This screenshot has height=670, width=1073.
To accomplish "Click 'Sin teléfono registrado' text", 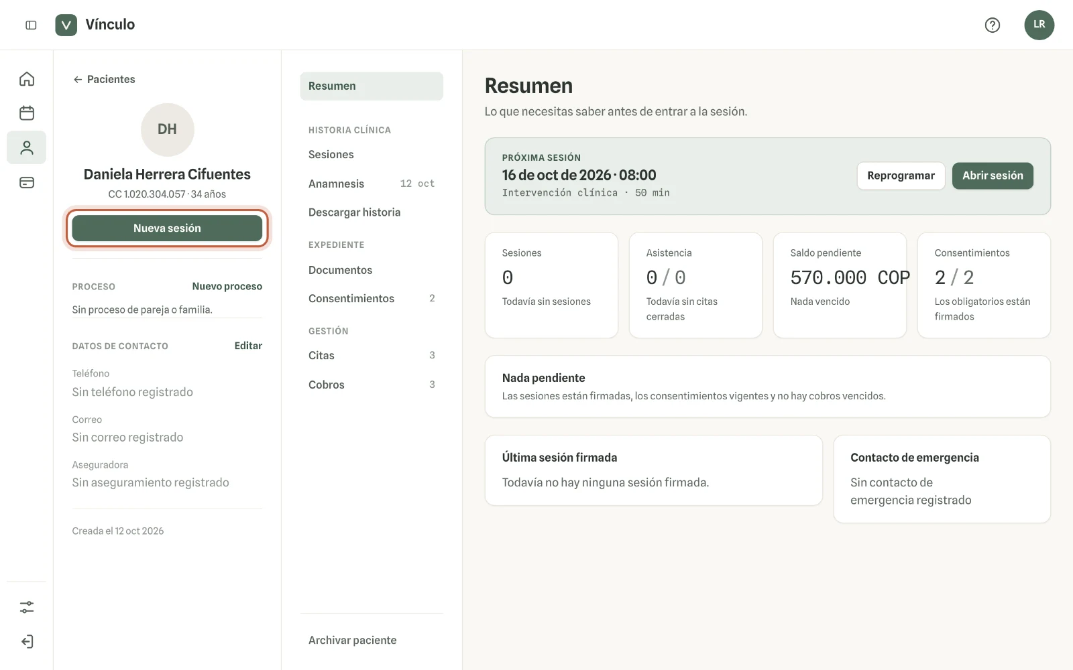I will pos(133,392).
